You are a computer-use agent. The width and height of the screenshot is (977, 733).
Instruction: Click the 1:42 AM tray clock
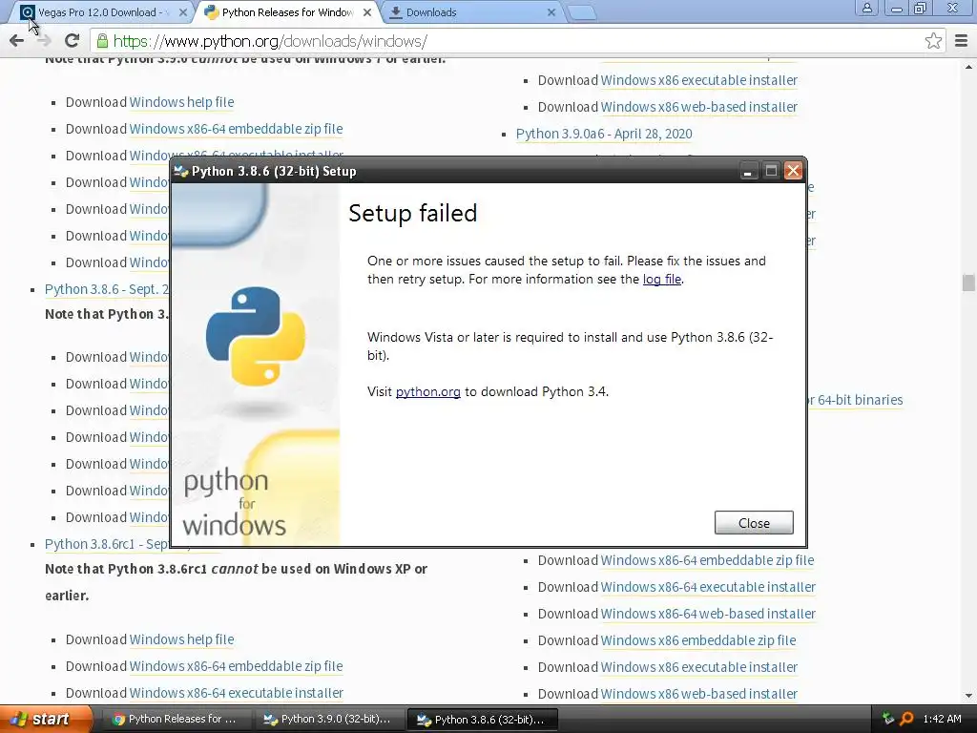tap(942, 720)
